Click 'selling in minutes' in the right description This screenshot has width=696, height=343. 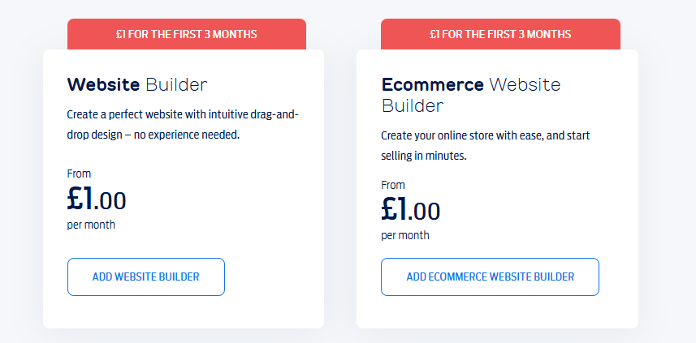(x=424, y=155)
